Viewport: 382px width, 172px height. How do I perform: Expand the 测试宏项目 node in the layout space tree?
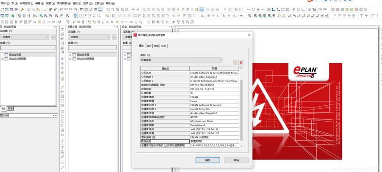click(70, 55)
